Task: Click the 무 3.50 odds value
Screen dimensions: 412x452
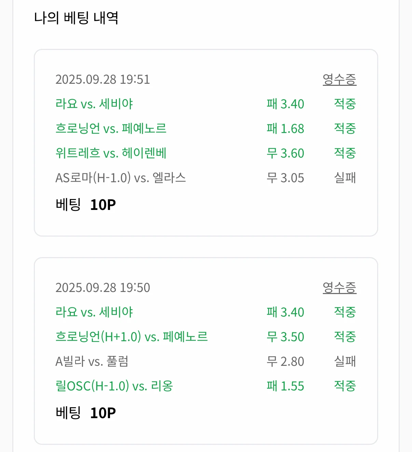Action: [x=285, y=337]
